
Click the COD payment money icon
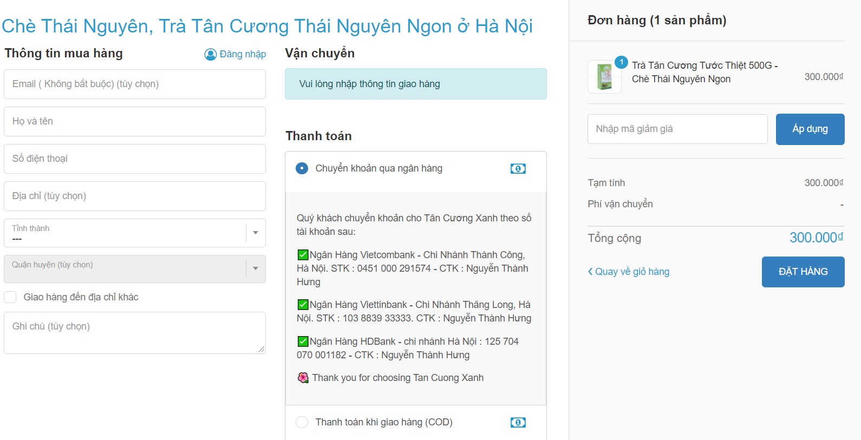(518, 422)
